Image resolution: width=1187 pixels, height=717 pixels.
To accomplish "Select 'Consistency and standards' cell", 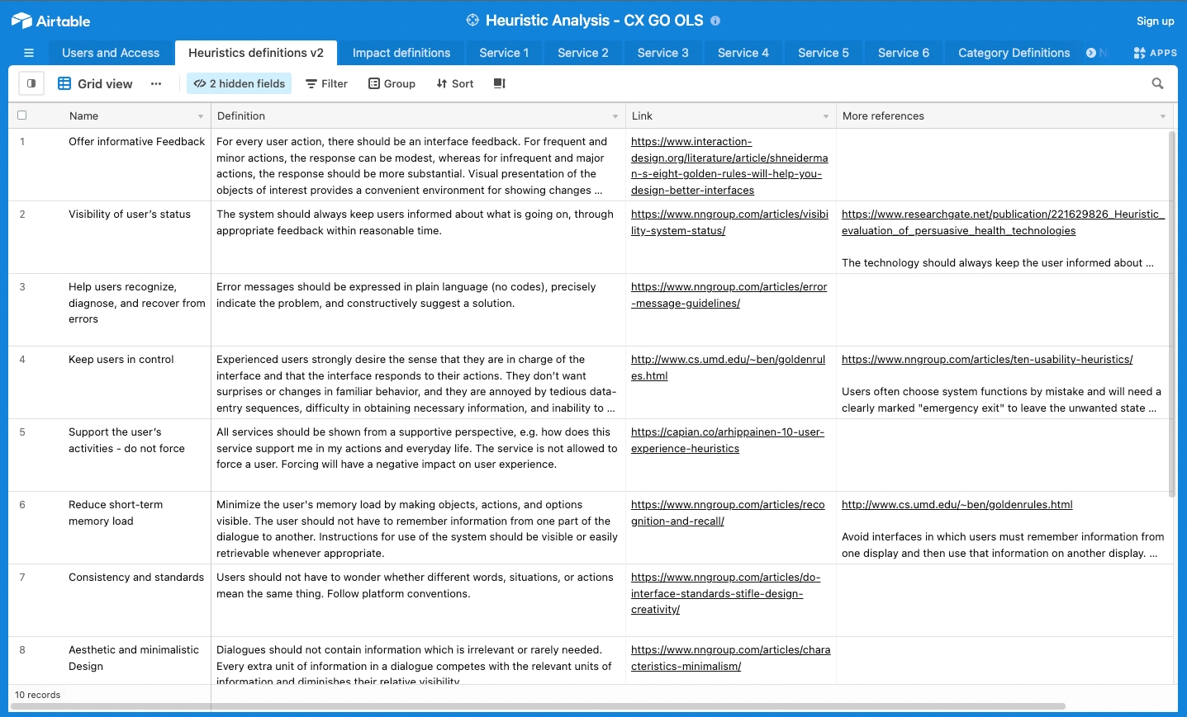I will click(137, 601).
